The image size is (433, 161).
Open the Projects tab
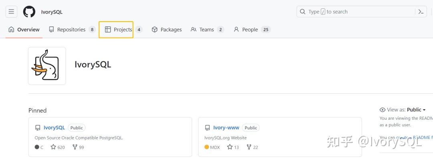tap(119, 30)
